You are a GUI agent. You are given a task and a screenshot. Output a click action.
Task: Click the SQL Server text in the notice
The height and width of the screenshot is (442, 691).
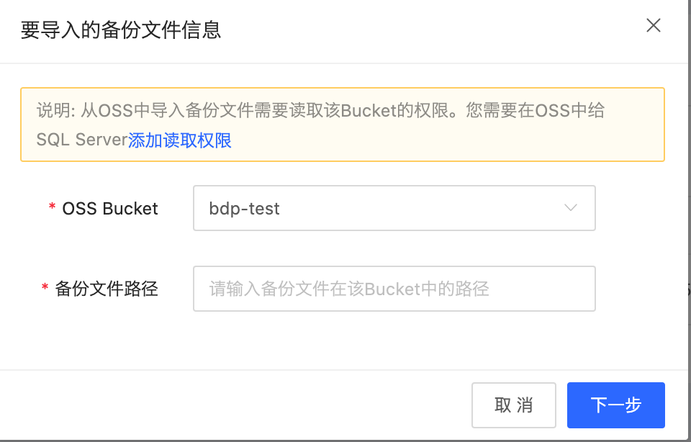(x=82, y=140)
